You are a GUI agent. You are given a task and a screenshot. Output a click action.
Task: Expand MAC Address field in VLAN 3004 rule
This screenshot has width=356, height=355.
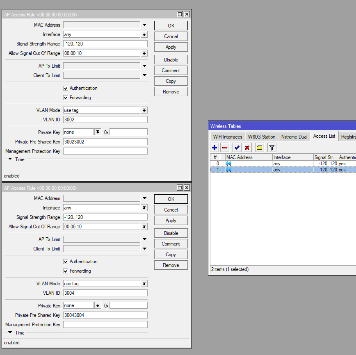point(145,198)
